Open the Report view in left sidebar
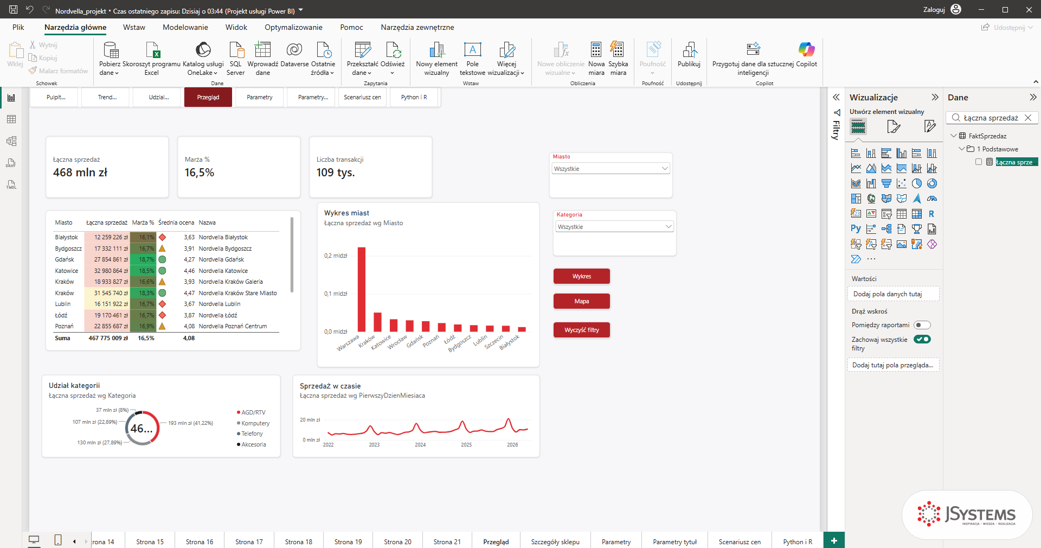This screenshot has height=548, width=1041. (11, 98)
